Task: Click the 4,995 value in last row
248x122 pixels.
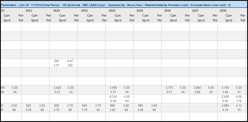Action: 225,105
